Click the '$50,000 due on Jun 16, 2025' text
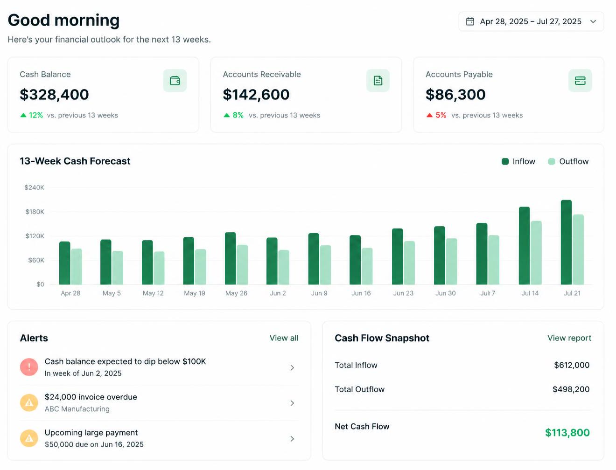 pyautogui.click(x=94, y=444)
